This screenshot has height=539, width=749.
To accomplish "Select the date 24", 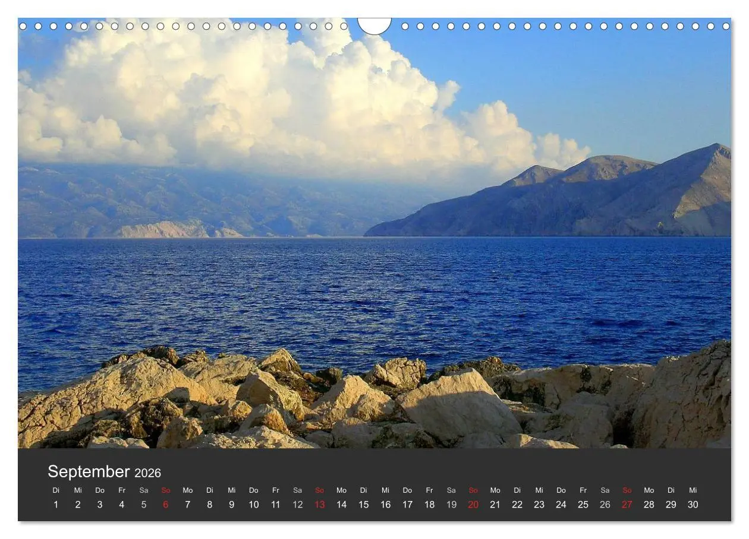I will tap(561, 505).
